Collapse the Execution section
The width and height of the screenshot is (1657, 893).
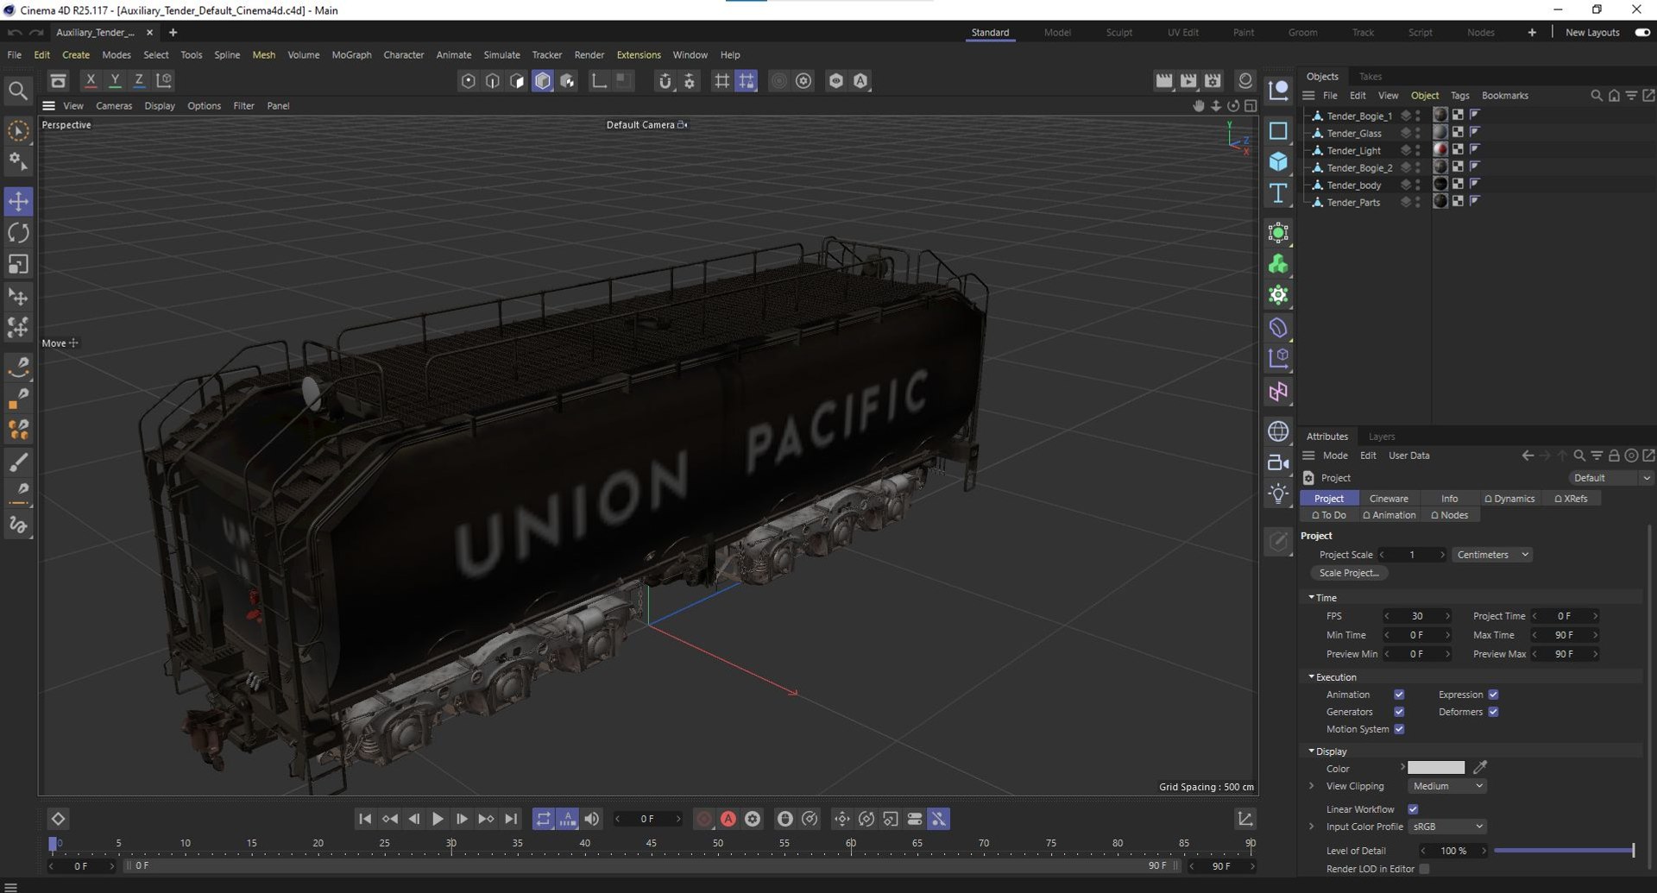[x=1311, y=677]
